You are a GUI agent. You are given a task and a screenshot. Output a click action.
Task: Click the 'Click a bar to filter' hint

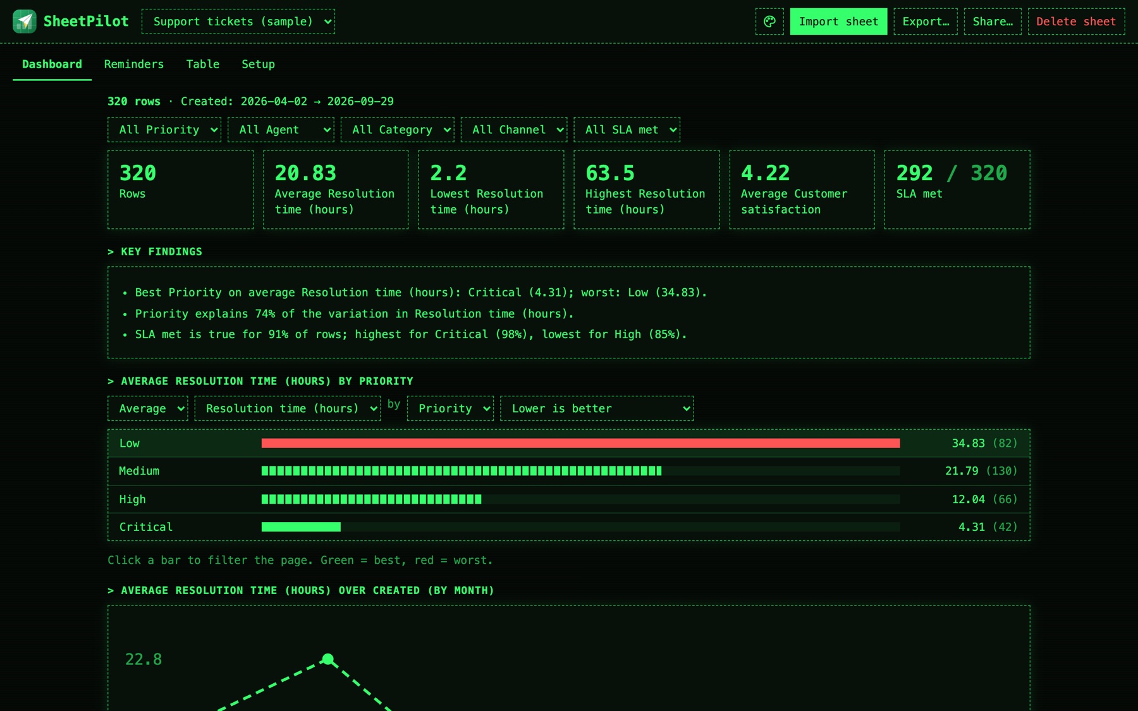point(300,560)
